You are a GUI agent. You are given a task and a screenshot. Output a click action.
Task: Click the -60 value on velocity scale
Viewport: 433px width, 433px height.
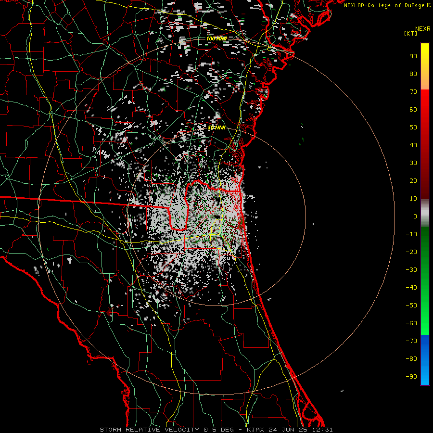(411, 323)
